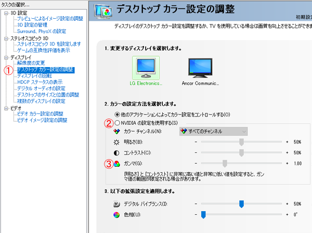Select 他のアプリケーションによってカラー設定をコントロールする radio button
Screen dimensions: 312x233
point(117,114)
